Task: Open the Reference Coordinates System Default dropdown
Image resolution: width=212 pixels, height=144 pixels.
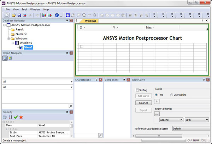Action: [x=191, y=128]
